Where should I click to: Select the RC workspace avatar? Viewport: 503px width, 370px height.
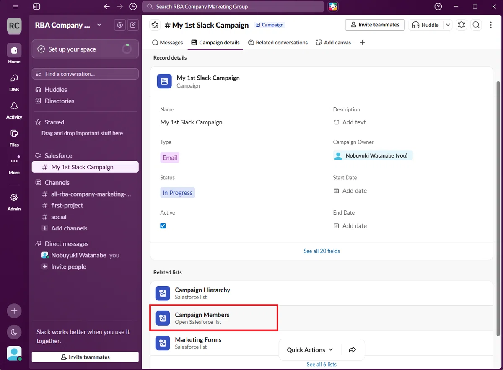click(x=14, y=26)
